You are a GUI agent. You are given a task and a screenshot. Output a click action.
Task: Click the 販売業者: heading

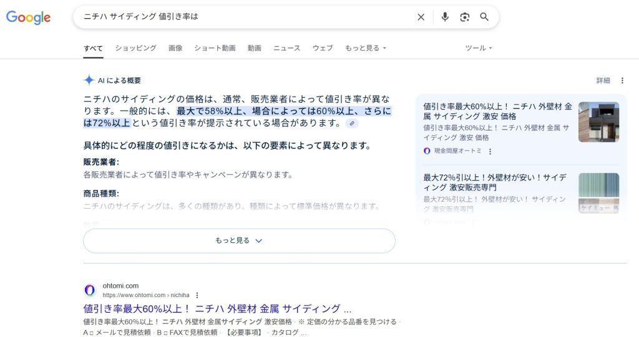[101, 162]
